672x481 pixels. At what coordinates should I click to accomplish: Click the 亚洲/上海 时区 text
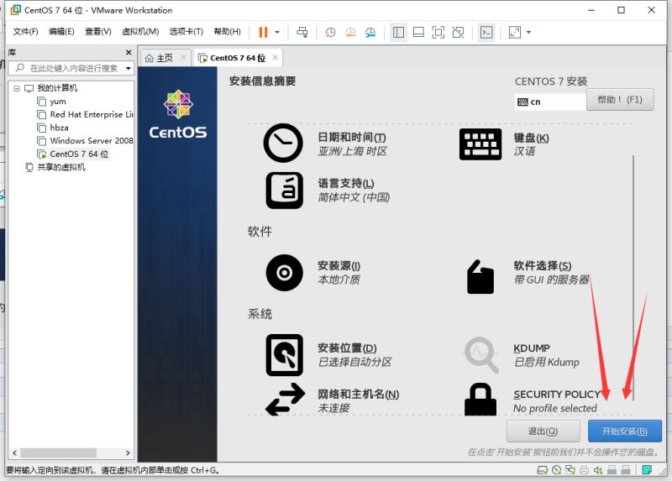[x=352, y=151]
